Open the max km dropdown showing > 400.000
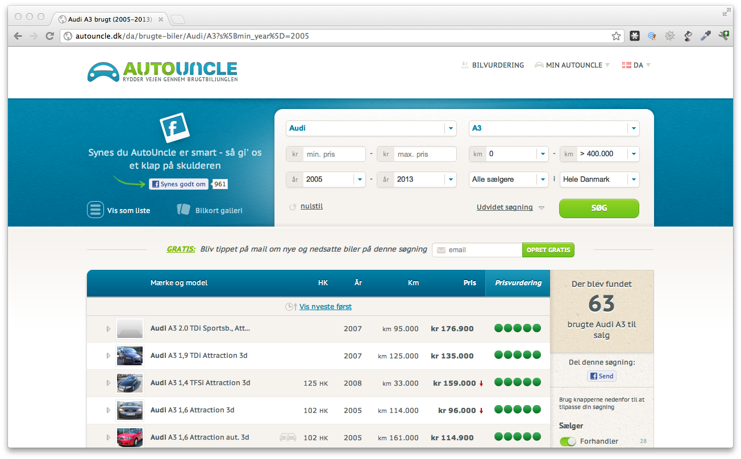The height and width of the screenshot is (459, 741). point(600,154)
